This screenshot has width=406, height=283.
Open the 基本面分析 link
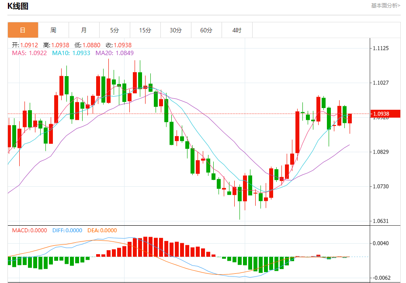[x=385, y=5]
